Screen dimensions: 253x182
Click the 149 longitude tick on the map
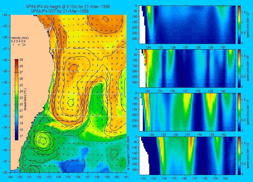tap(10, 177)
